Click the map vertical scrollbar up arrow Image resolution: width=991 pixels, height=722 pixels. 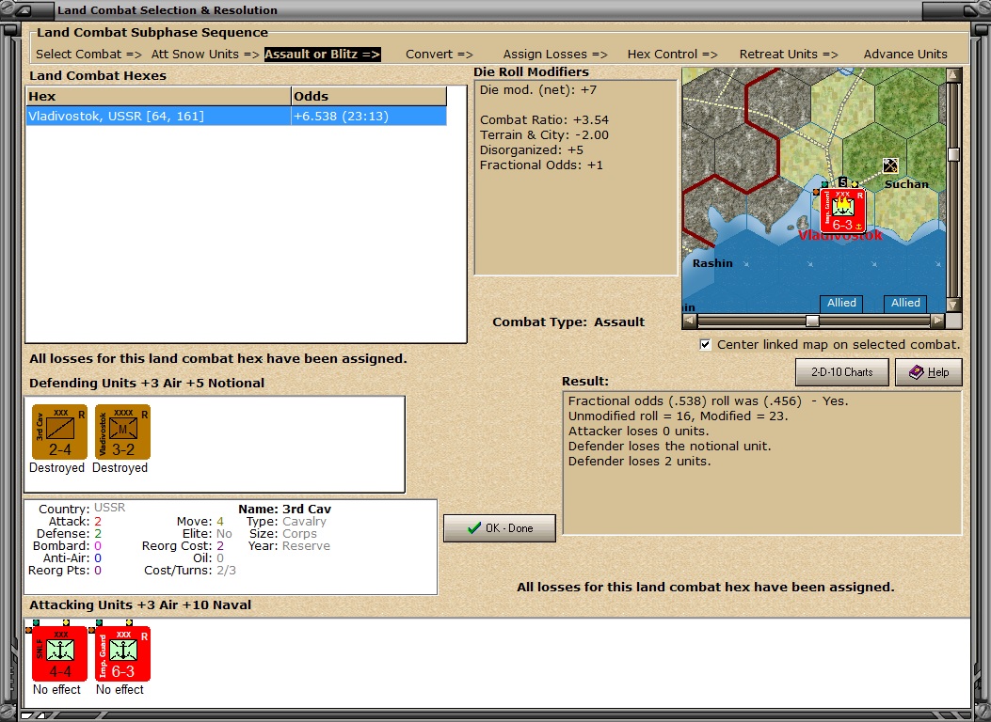[953, 75]
